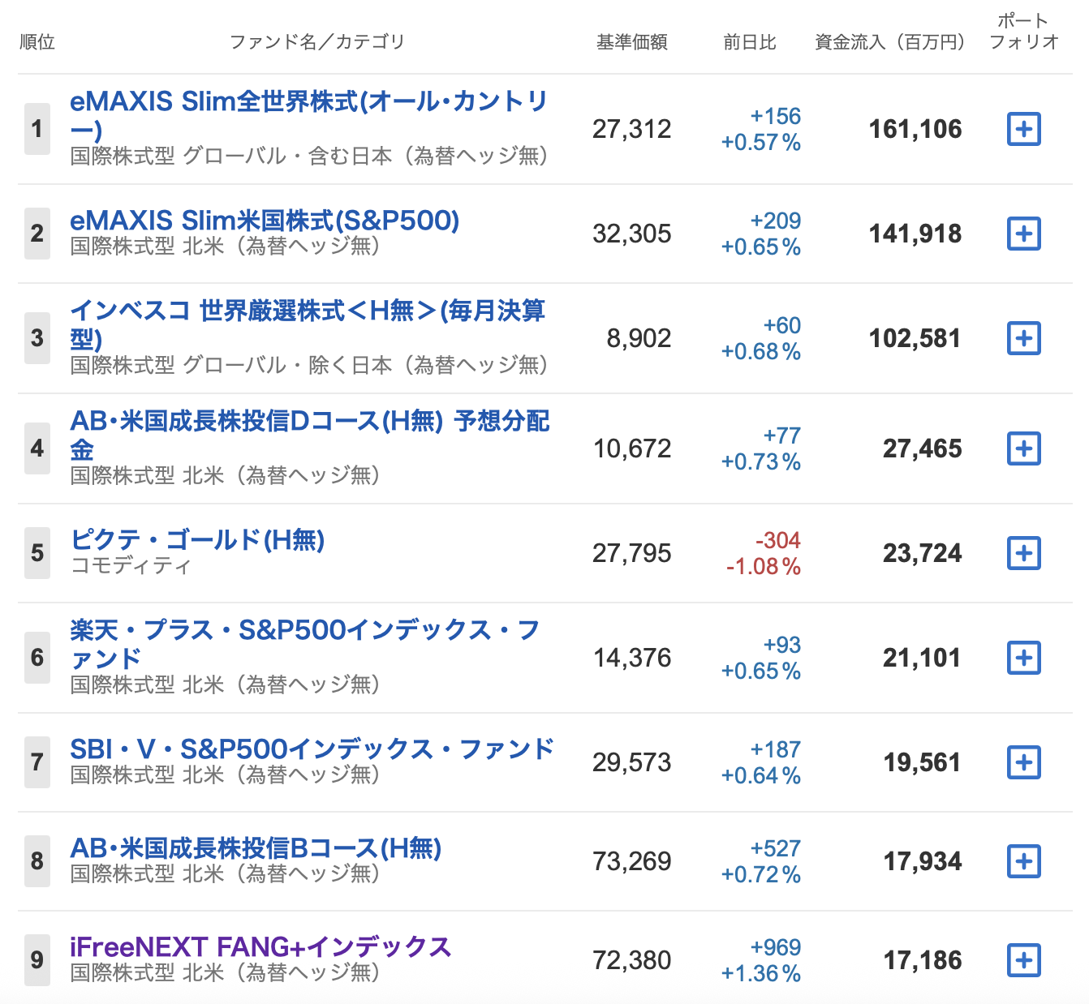Click the 基準価額 column header

point(632,42)
